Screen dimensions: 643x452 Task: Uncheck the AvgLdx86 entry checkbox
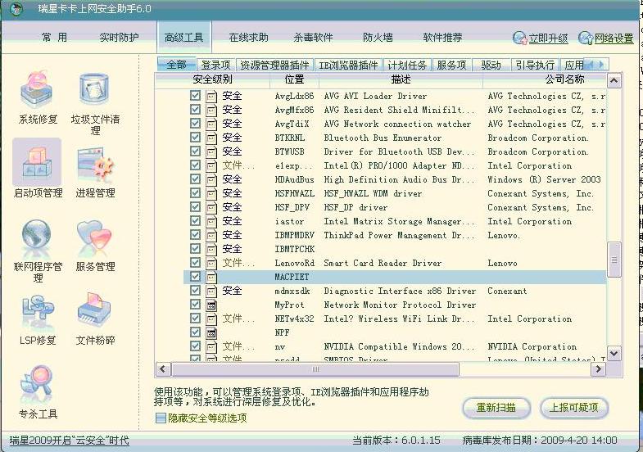tap(195, 96)
